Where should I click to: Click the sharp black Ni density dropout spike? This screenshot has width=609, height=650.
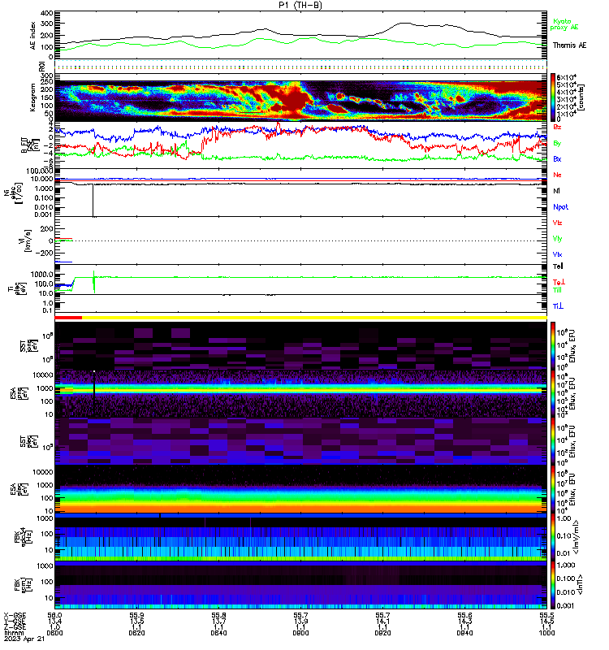[x=93, y=200]
